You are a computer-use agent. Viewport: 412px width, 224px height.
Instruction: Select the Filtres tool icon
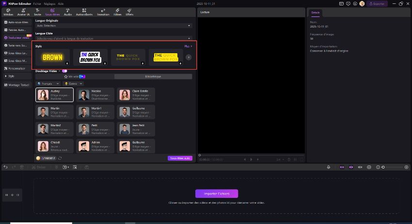(117, 12)
